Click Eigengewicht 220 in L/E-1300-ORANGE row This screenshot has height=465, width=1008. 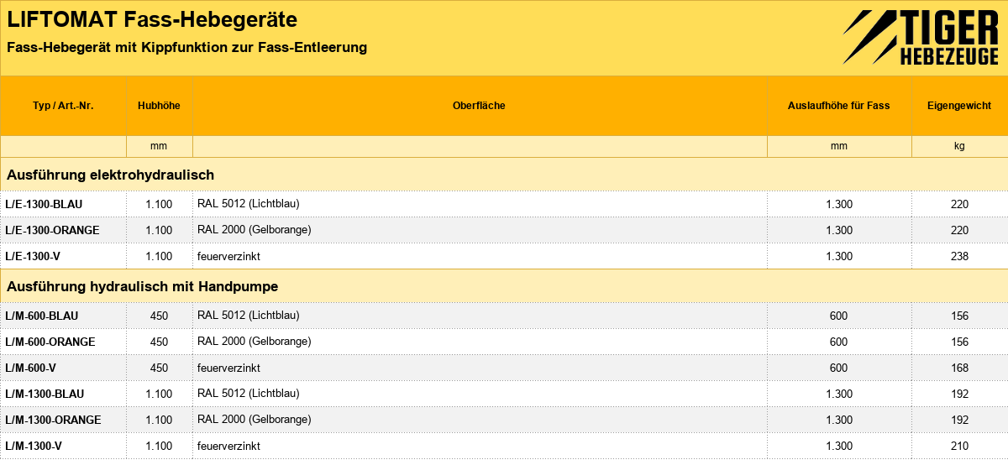pos(959,230)
